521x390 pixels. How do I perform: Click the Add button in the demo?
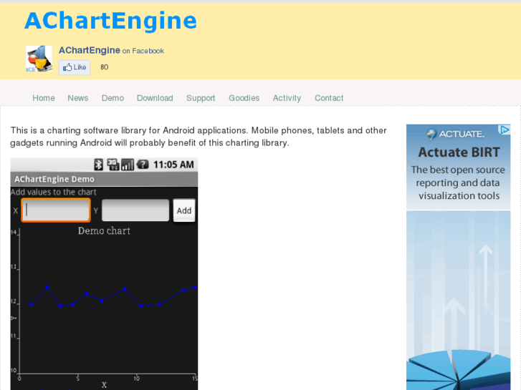click(x=184, y=210)
